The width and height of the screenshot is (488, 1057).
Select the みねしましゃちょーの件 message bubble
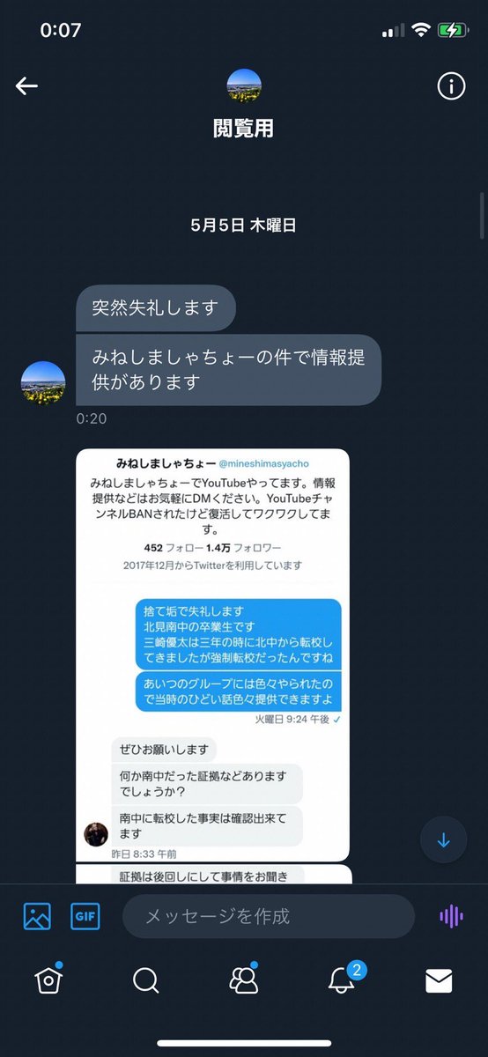tap(229, 370)
